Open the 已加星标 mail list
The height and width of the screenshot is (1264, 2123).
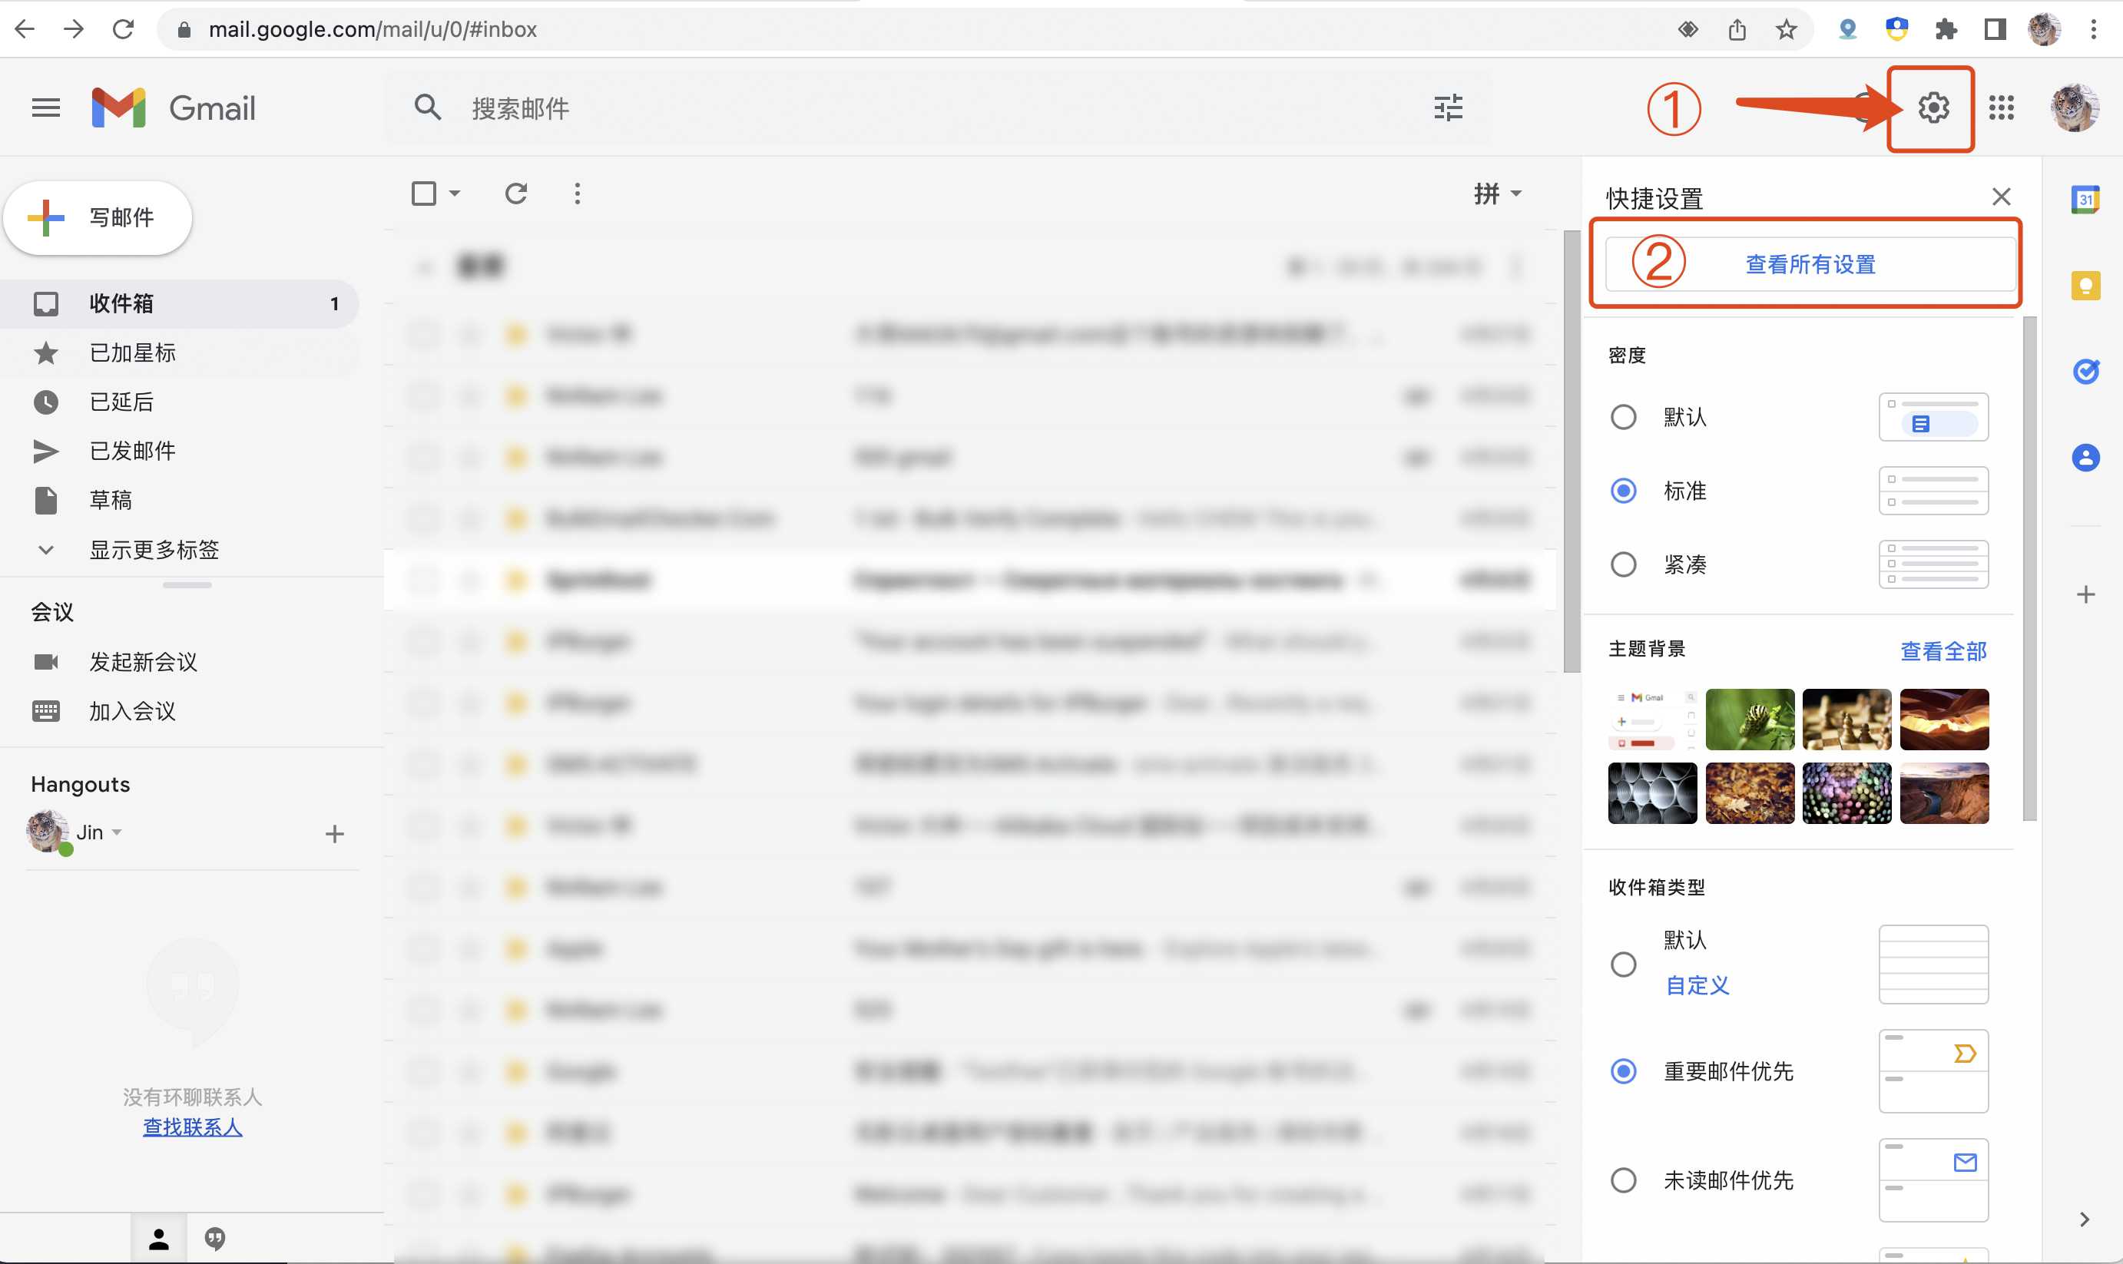coord(133,352)
